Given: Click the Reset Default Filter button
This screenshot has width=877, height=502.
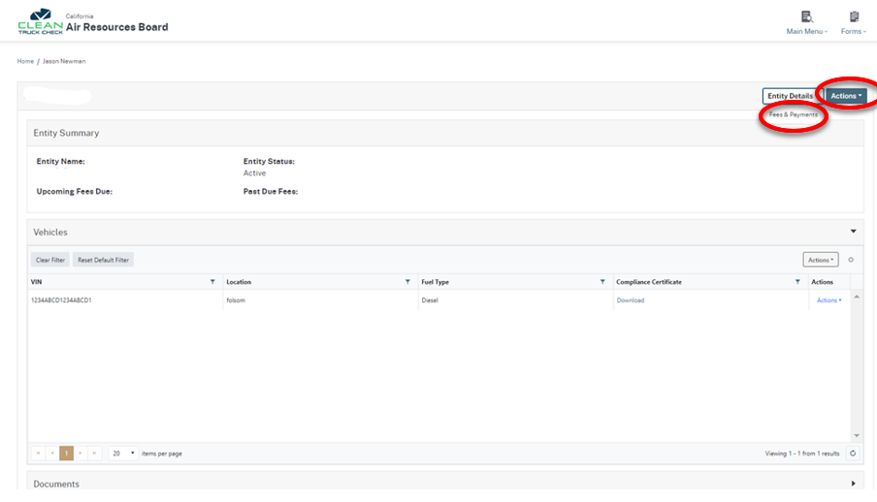Looking at the screenshot, I should pos(103,260).
